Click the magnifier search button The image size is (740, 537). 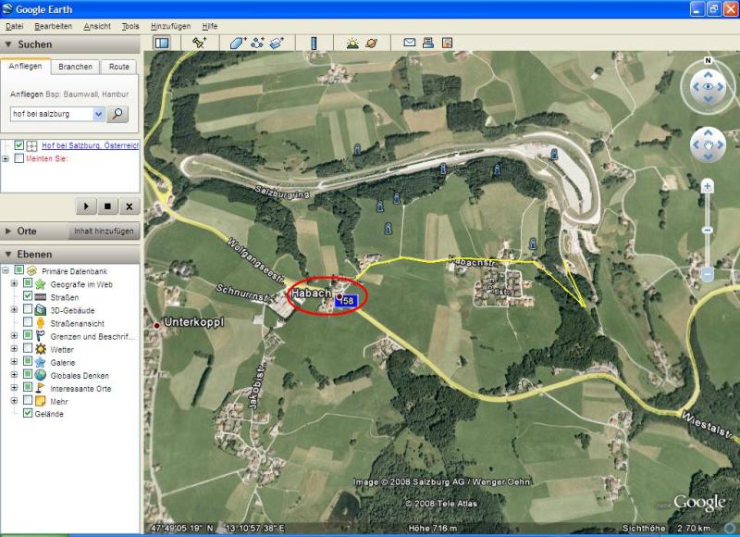(118, 114)
